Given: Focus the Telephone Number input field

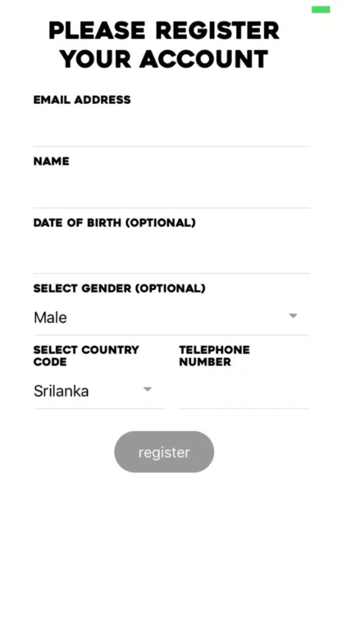Looking at the screenshot, I should click(x=244, y=391).
